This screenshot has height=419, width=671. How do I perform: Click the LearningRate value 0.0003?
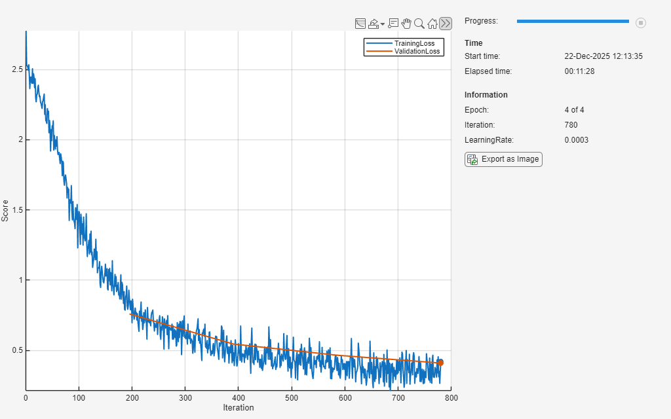[576, 140]
